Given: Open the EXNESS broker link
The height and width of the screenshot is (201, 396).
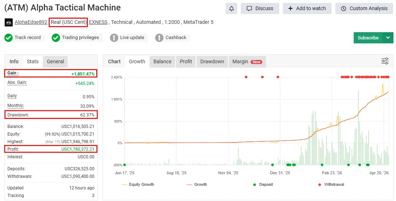Looking at the screenshot, I should [x=98, y=22].
